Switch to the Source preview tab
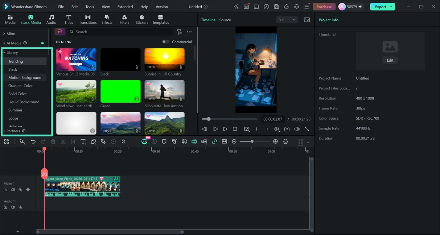 (225, 20)
